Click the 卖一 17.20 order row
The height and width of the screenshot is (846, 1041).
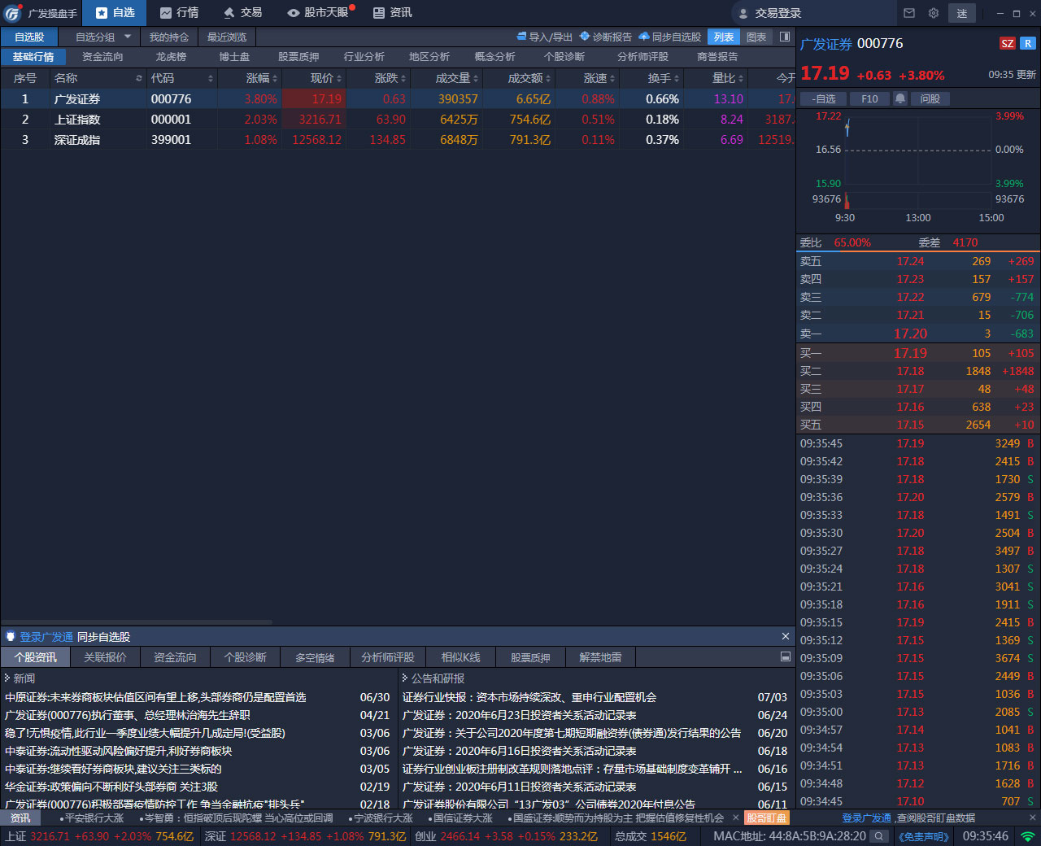pyautogui.click(x=917, y=334)
